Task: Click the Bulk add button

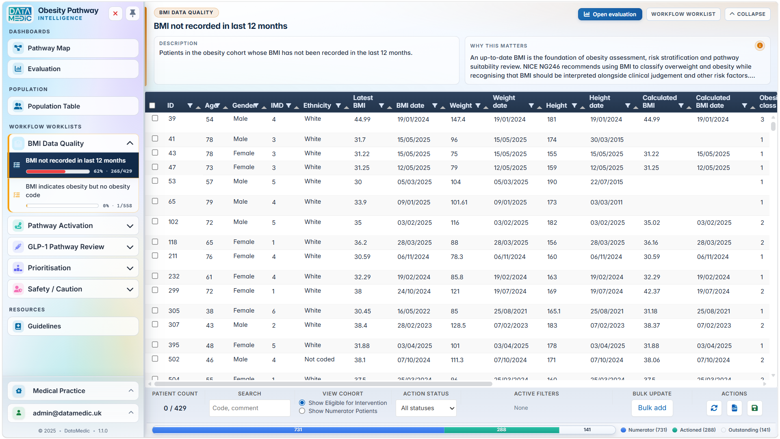Action: [652, 408]
